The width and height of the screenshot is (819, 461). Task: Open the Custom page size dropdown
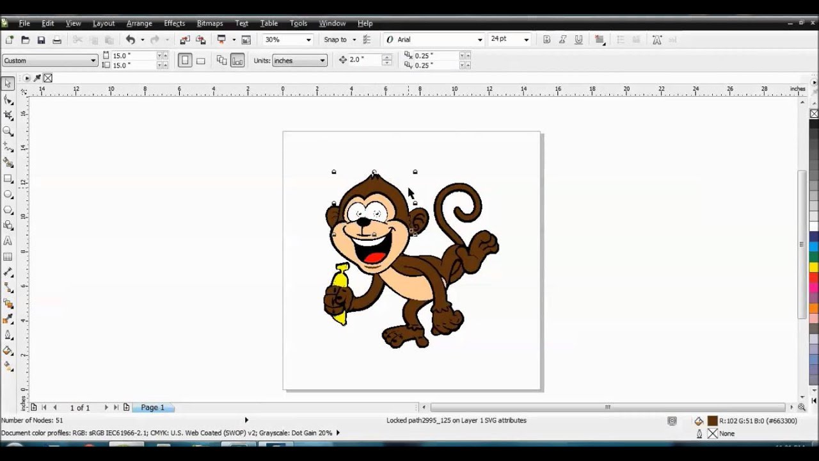click(x=93, y=60)
